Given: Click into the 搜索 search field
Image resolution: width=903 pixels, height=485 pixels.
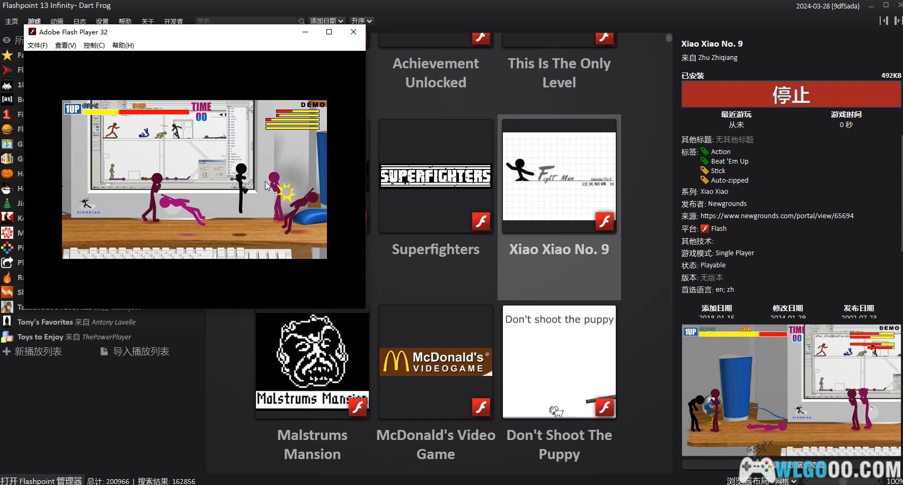Looking at the screenshot, I should (245, 21).
